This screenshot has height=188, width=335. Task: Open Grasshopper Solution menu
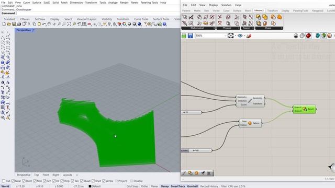click(226, 5)
